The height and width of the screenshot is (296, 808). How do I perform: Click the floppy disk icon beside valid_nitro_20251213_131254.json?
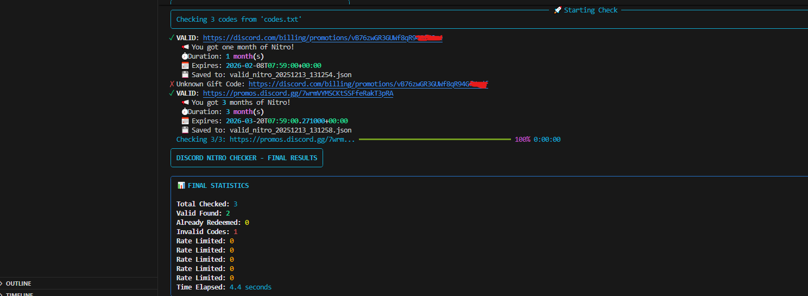tap(185, 75)
